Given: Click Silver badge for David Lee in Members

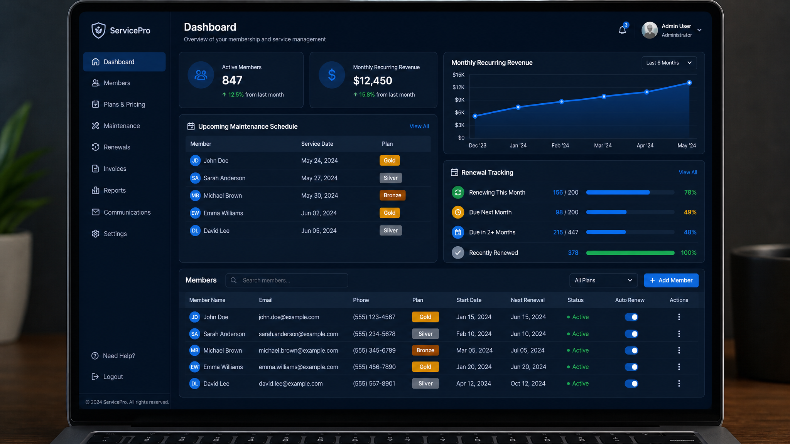Looking at the screenshot, I should click(x=425, y=383).
